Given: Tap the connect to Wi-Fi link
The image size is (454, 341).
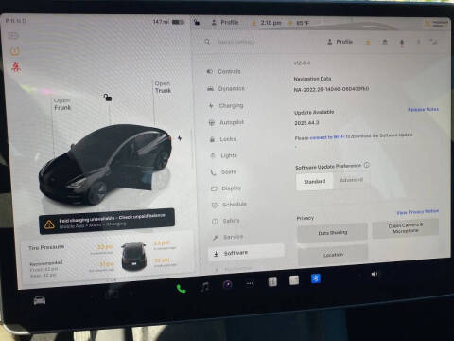Looking at the screenshot, I should (327, 137).
